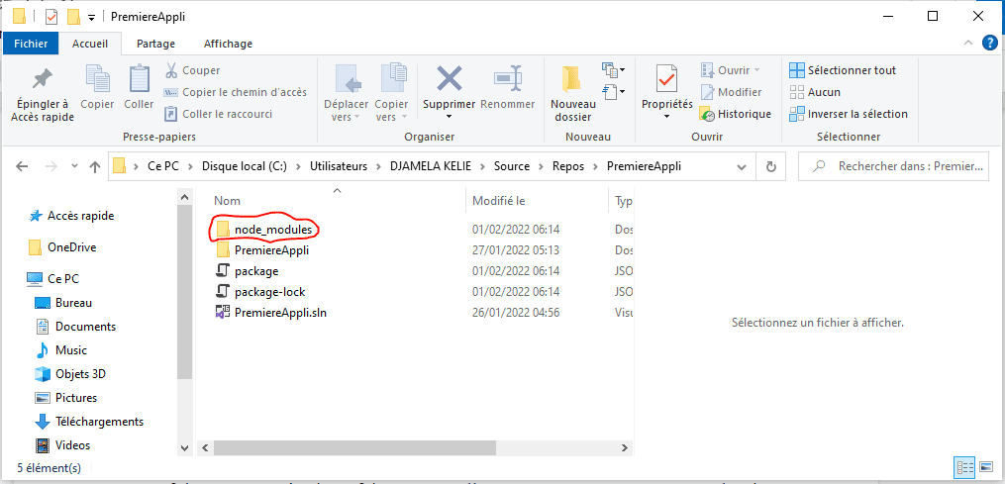1005x484 pixels.
Task: Open the Partage ribbon tab
Action: (155, 44)
